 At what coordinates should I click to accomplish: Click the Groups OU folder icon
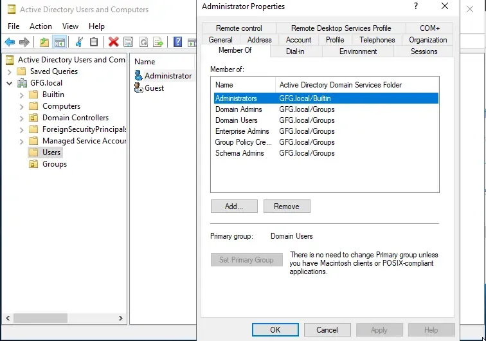click(33, 164)
